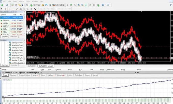
Task: Close the Market Watch panel
Action: point(24,12)
